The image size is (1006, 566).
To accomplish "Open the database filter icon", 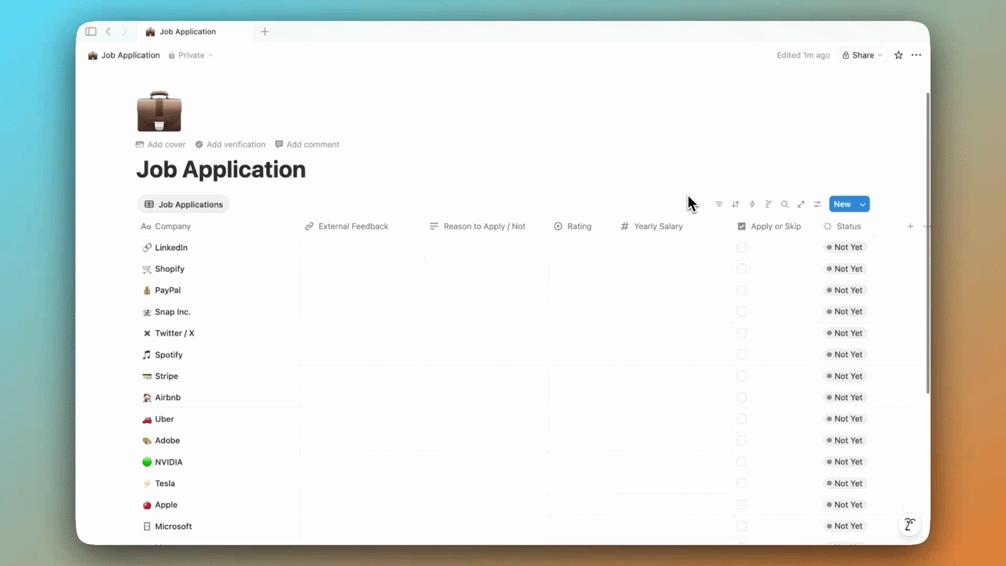I will coord(718,204).
